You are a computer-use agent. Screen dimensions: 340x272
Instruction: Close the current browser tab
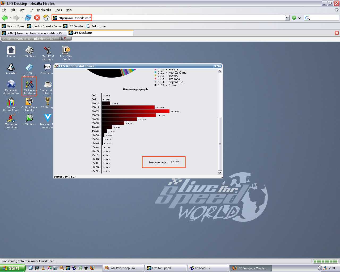coord(337,33)
